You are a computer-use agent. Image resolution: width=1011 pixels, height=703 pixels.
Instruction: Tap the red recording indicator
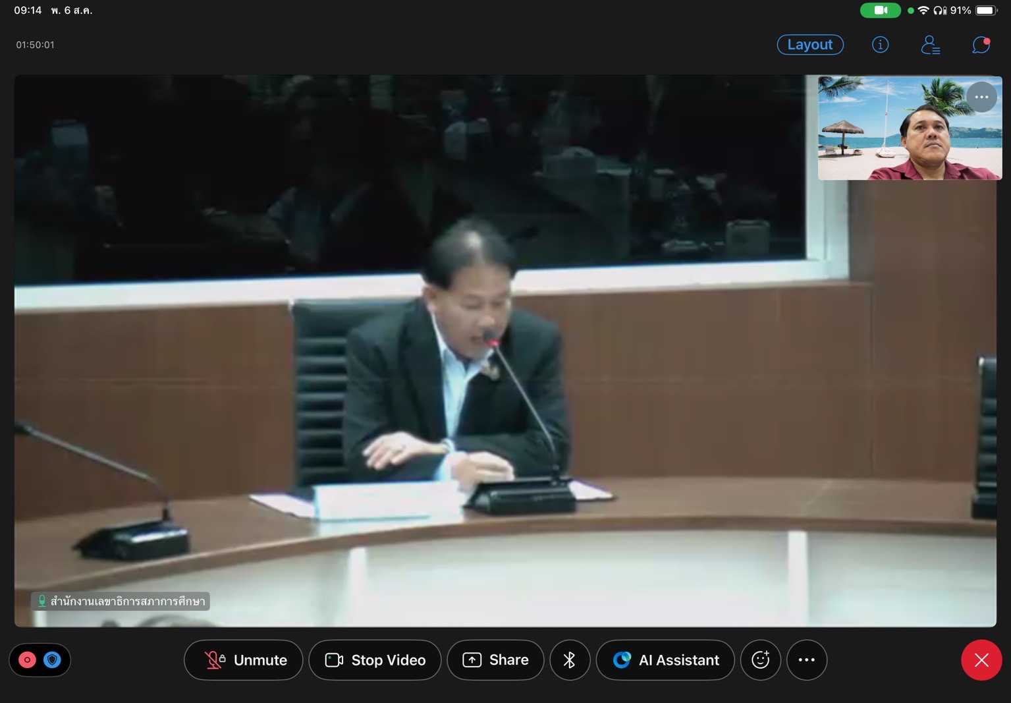tap(27, 660)
